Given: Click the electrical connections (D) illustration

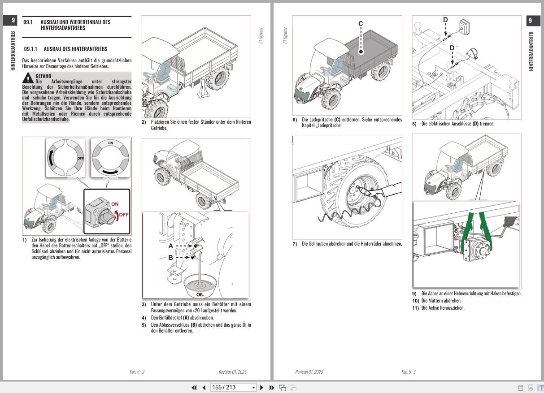Looking at the screenshot, I should pyautogui.click(x=466, y=68).
